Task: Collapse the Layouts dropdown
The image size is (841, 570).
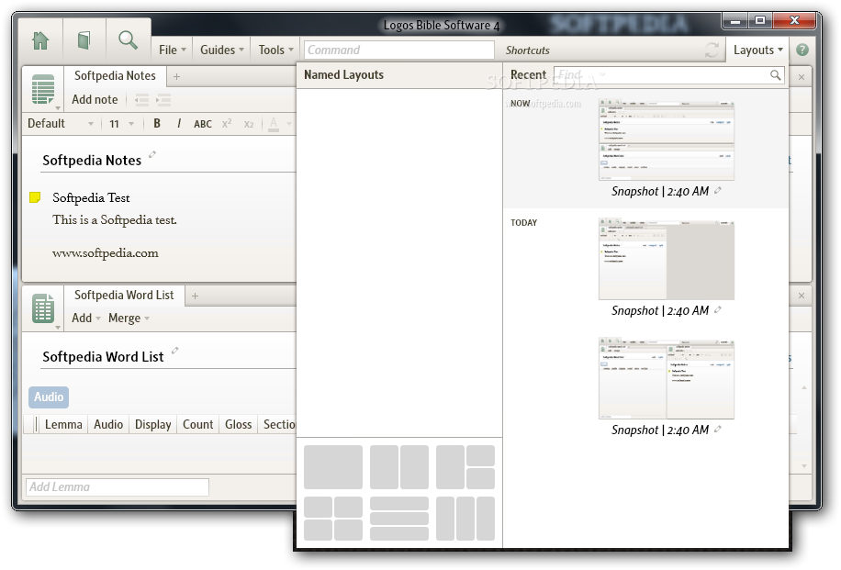Action: (x=757, y=50)
